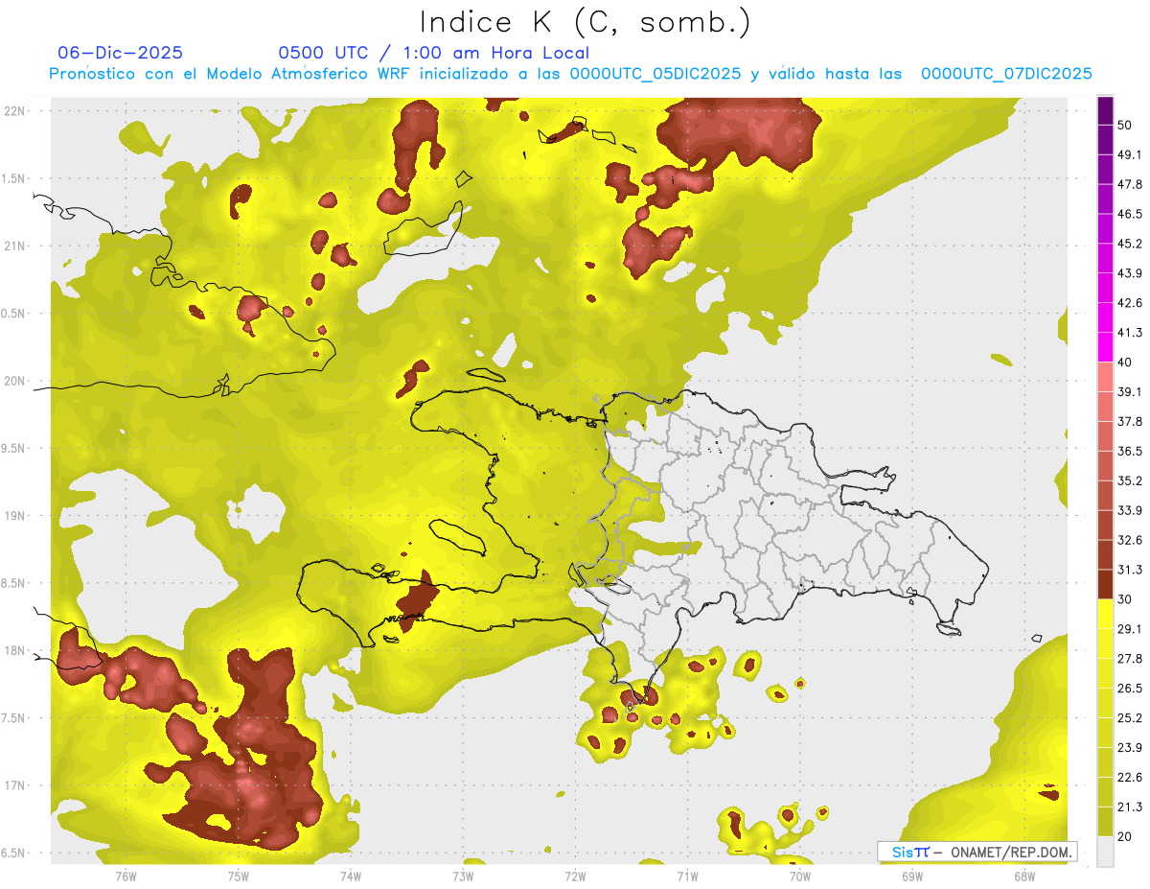Click the colorbar value 21.3
The height and width of the screenshot is (889, 1150).
pyautogui.click(x=1130, y=807)
